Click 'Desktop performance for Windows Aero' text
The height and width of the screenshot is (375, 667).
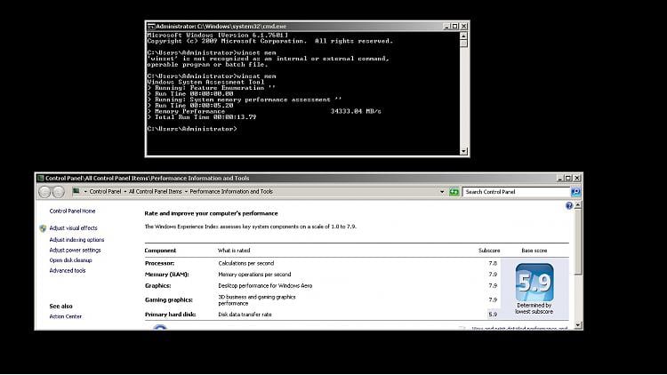click(x=265, y=286)
